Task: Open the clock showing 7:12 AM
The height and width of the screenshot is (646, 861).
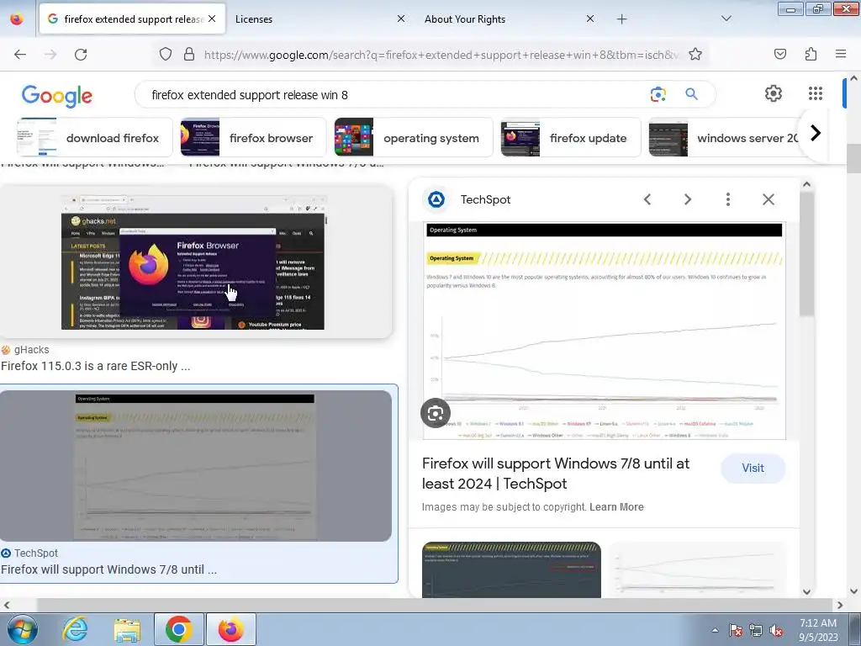Action: pyautogui.click(x=818, y=630)
